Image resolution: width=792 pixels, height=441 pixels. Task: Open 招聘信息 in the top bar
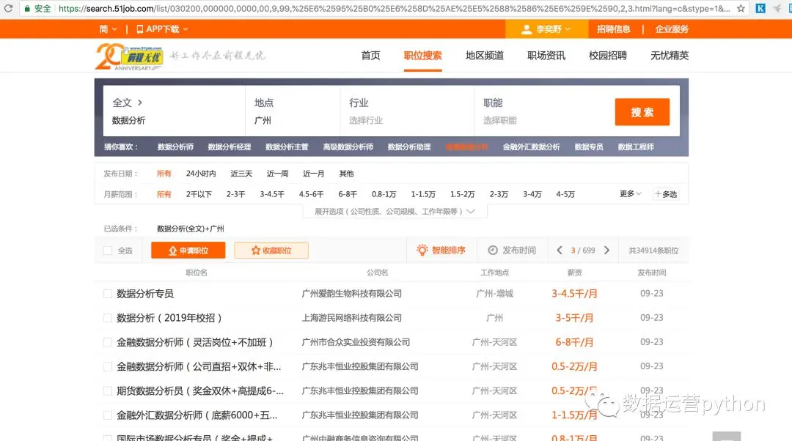pos(613,29)
